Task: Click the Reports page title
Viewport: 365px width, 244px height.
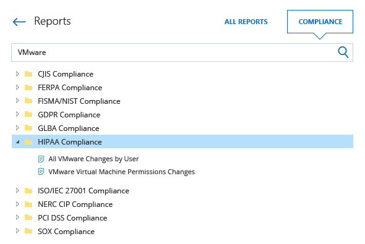Action: (53, 21)
